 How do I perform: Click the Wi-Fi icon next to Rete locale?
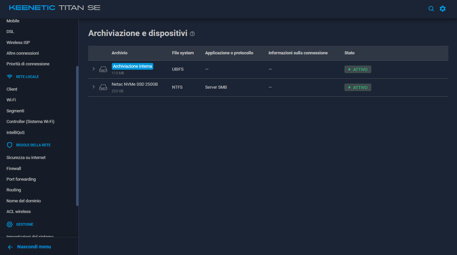click(10, 77)
